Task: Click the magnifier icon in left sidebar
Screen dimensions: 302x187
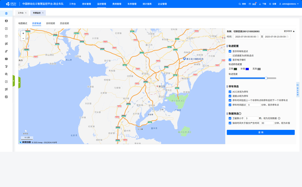Action: click(6, 74)
